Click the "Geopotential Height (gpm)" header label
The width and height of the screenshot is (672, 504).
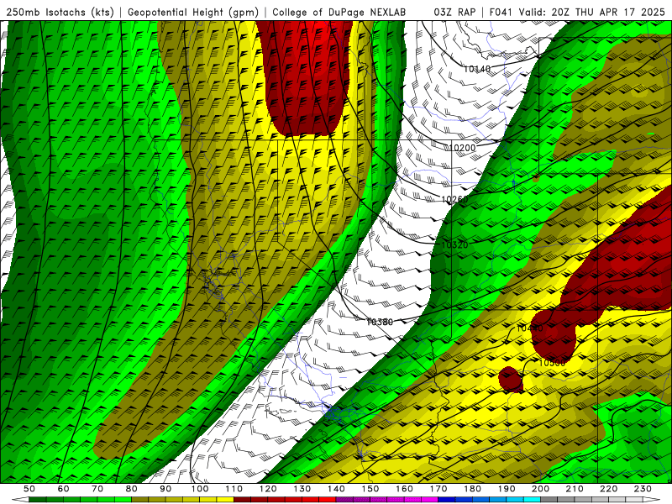pyautogui.click(x=193, y=12)
